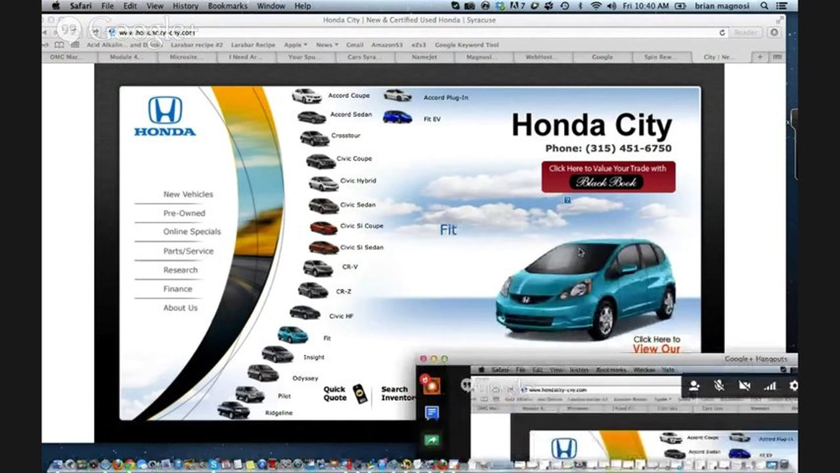Click the Wi-Fi status icon
This screenshot has height=473, width=840.
(596, 6)
